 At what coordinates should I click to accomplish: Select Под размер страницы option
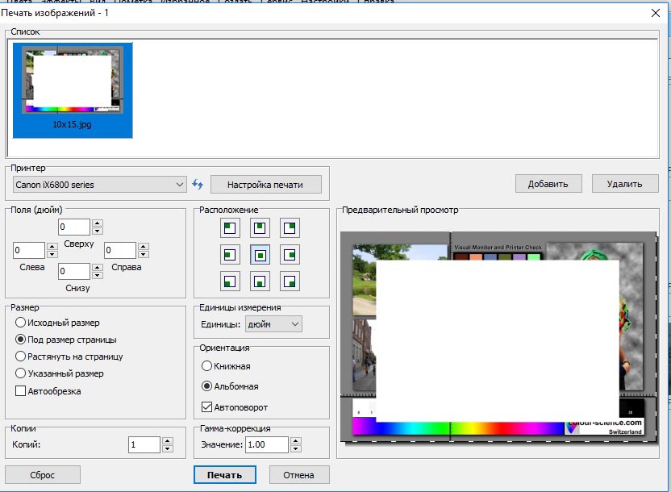pyautogui.click(x=65, y=340)
